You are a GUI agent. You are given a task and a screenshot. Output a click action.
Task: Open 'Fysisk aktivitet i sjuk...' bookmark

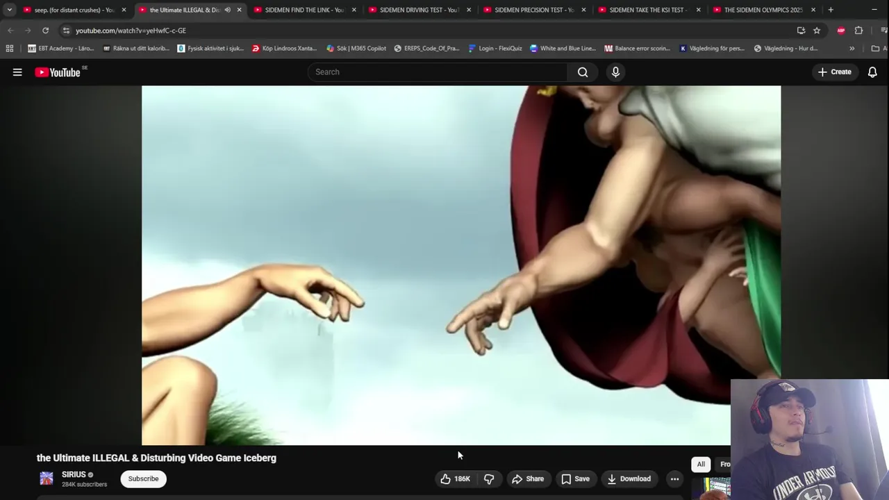[x=210, y=49]
